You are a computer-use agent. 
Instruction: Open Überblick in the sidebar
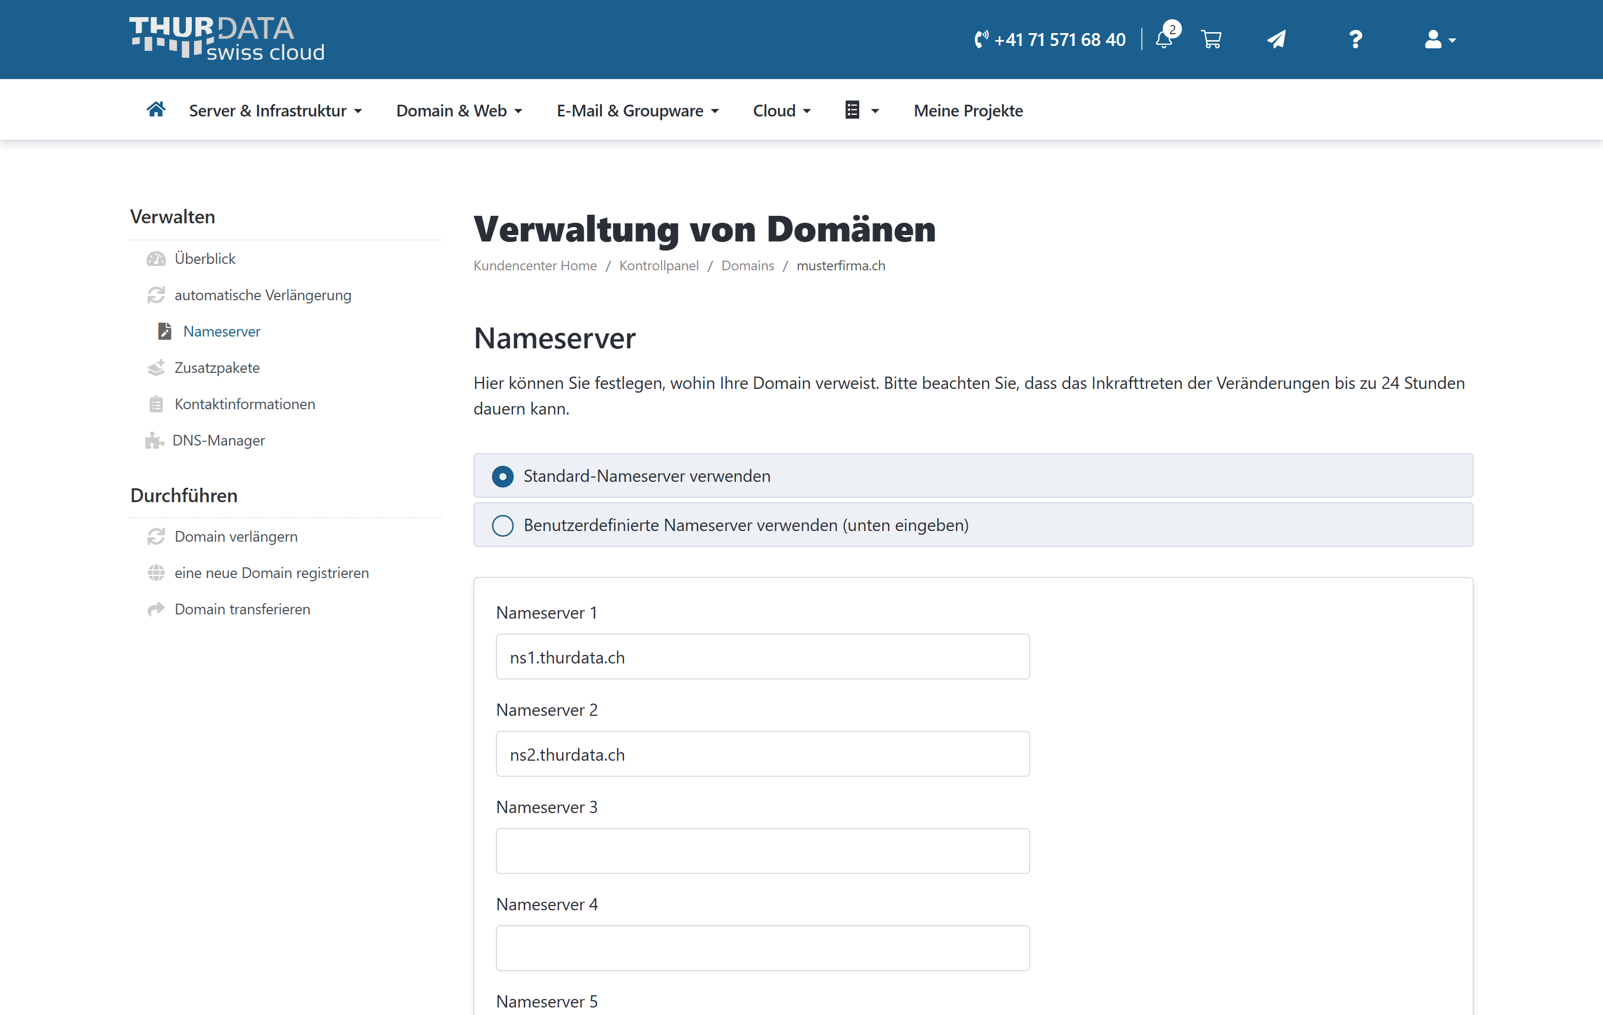click(205, 258)
